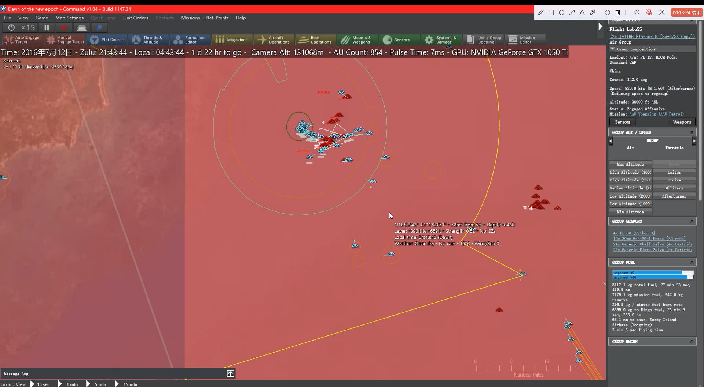This screenshot has width=704, height=387.
Task: Open the Game menu
Action: click(42, 18)
